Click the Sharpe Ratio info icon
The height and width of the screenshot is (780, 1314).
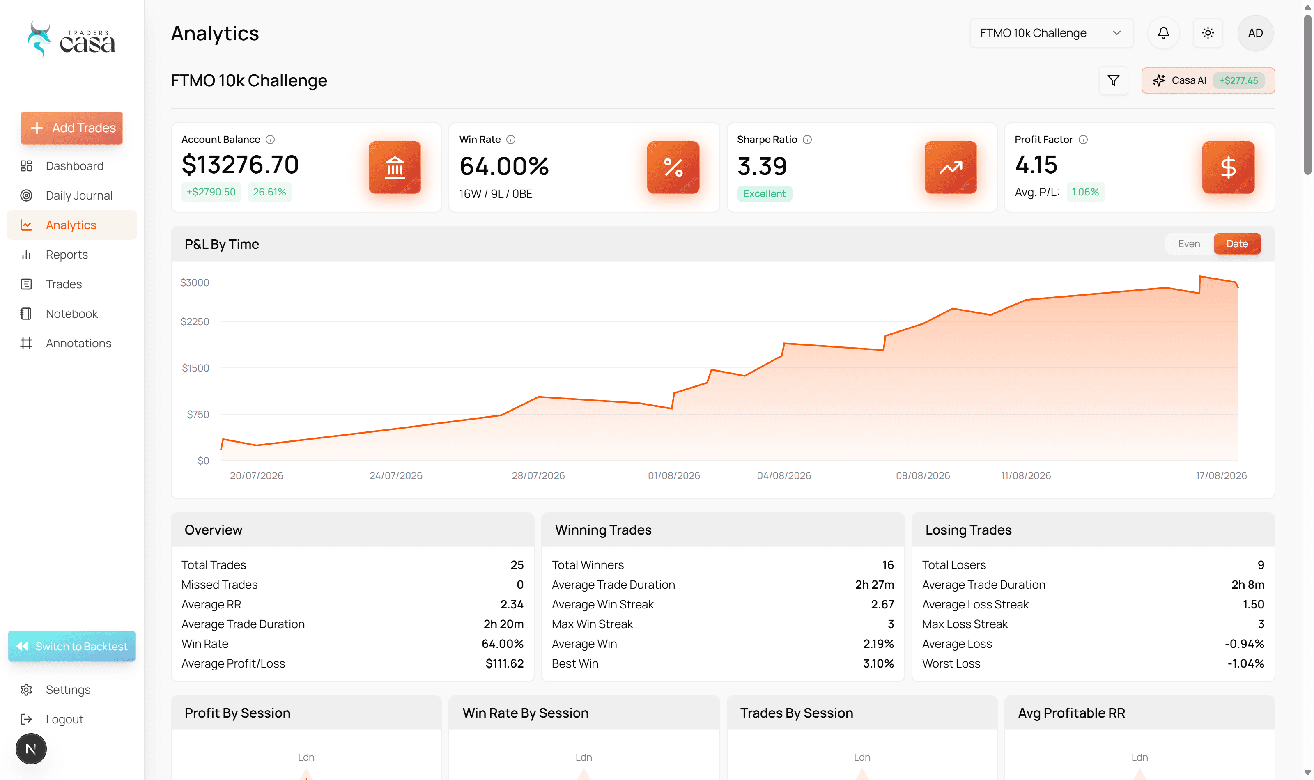(x=807, y=139)
